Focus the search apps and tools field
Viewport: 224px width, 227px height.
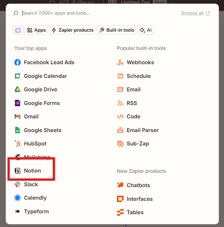pyautogui.click(x=100, y=13)
